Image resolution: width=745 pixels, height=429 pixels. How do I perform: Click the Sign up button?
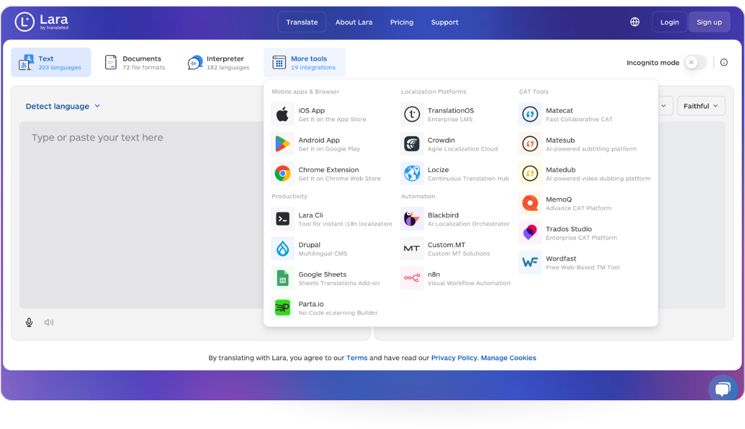709,22
